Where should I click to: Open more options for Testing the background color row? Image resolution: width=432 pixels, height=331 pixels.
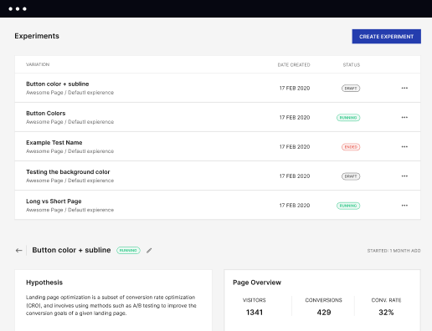[404, 176]
